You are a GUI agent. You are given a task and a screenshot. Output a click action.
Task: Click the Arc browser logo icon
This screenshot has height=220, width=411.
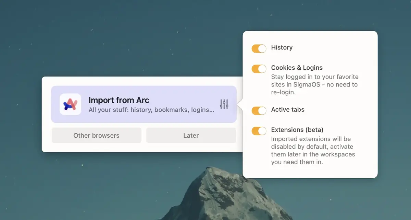click(x=70, y=104)
